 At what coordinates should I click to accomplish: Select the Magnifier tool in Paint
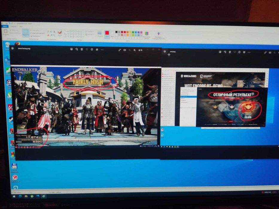(x=54, y=35)
